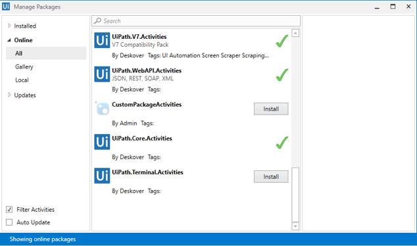Install the CustomPackageActivities package
This screenshot has height=246, width=417.
pos(271,109)
